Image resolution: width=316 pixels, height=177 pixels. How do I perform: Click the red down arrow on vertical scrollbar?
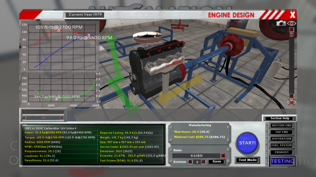coord(291,96)
